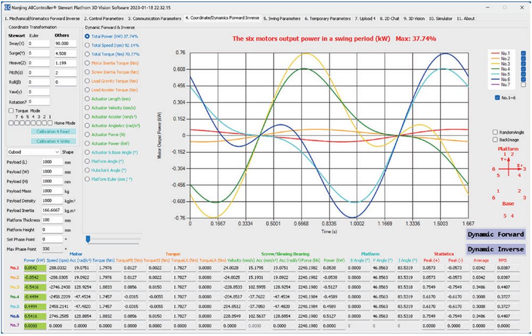This screenshot has height=336, width=532.
Task: Enable the RandomAngle checkbox
Action: point(495,132)
